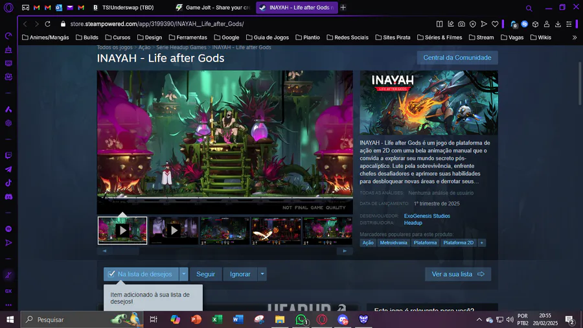Add page to bookmarks with heart icon
583x328 pixels.
[495, 24]
